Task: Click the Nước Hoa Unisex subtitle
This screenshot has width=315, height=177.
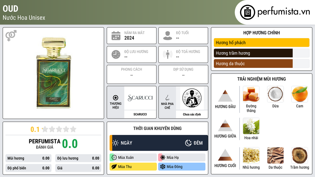Action: (24, 18)
